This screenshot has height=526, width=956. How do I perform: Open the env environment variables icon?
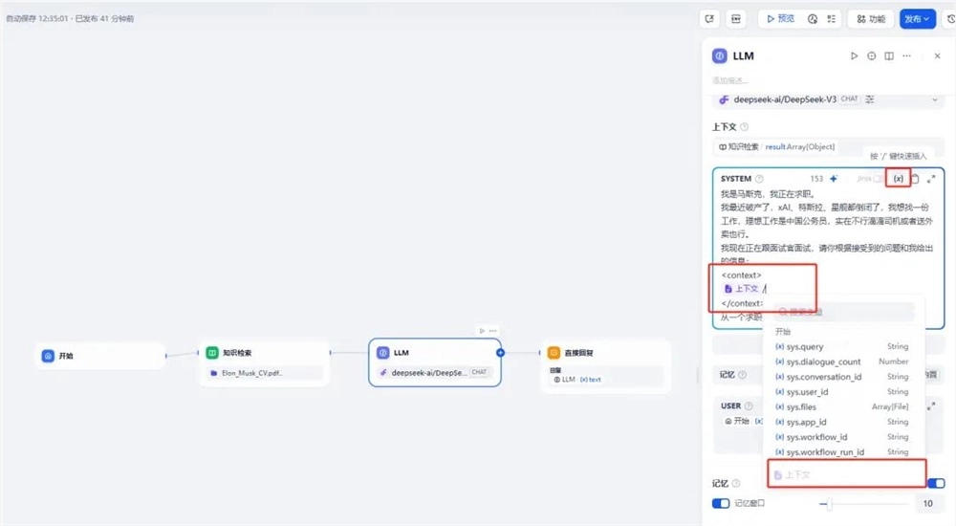tap(736, 19)
